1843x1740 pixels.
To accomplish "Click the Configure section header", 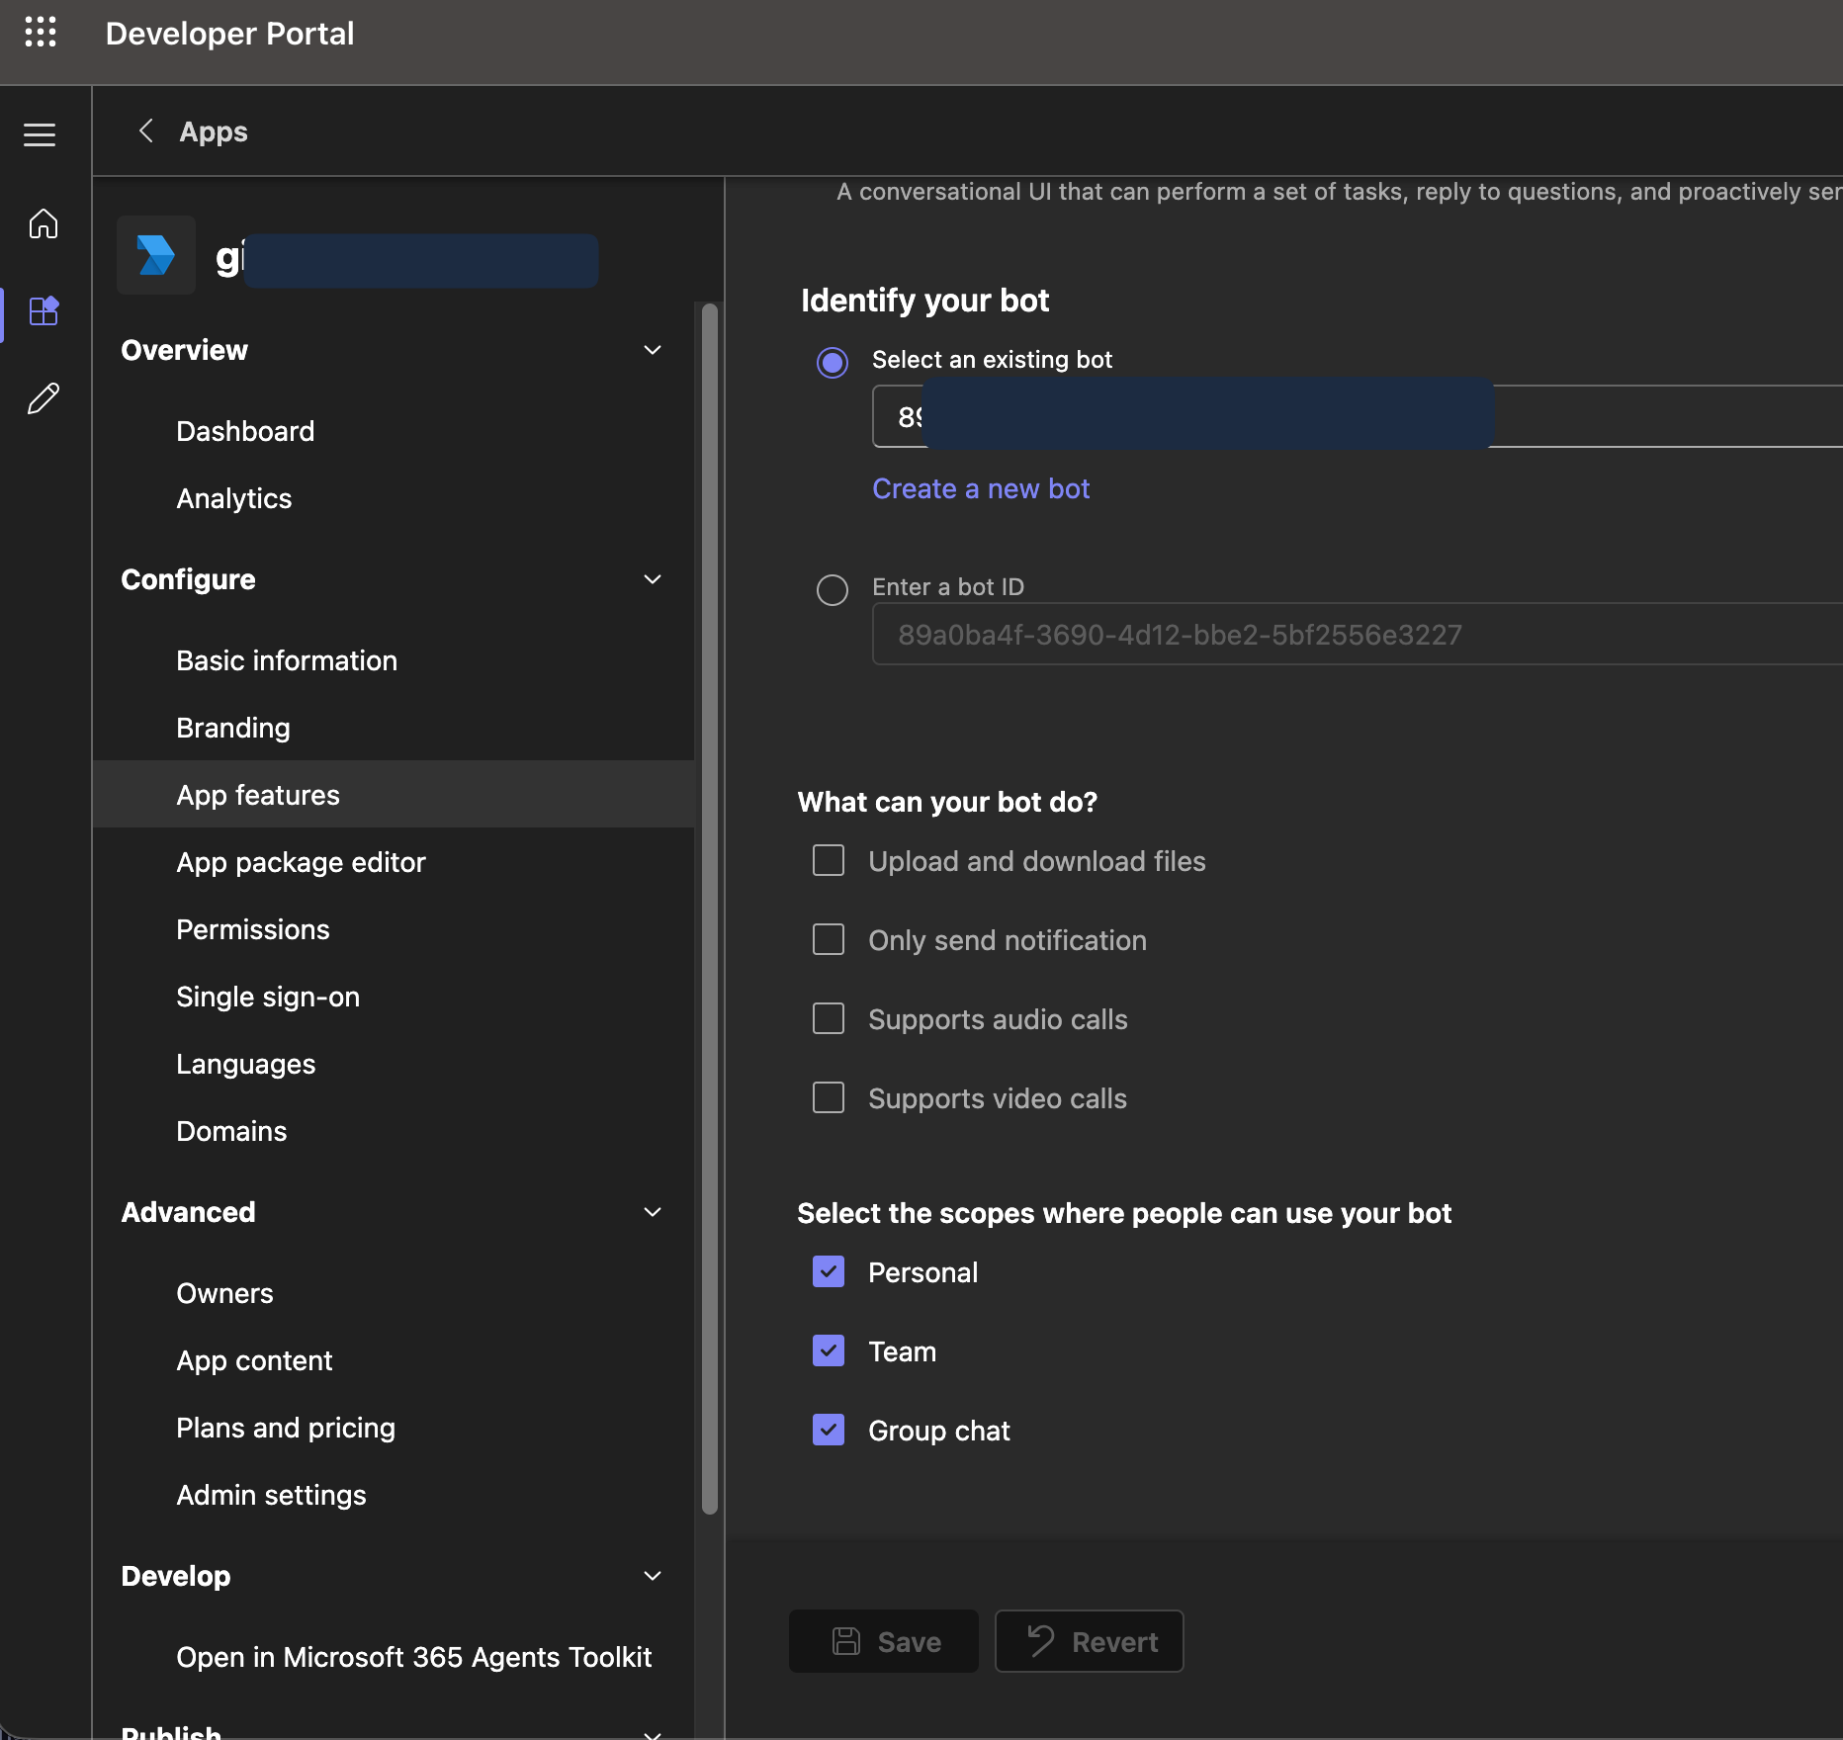I will tap(188, 579).
